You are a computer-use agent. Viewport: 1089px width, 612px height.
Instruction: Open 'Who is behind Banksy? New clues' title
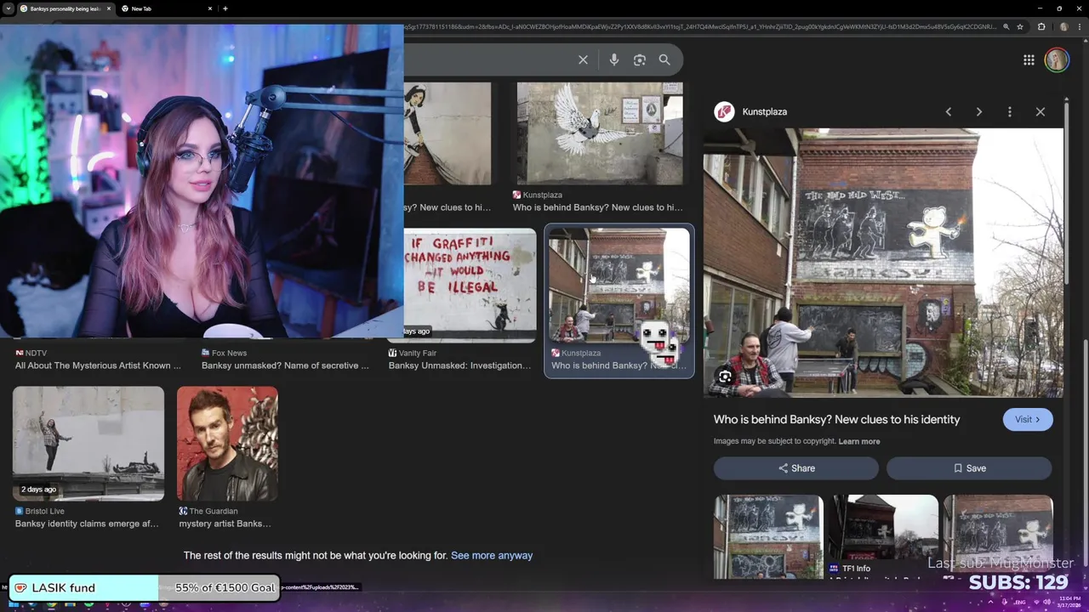[x=836, y=419]
